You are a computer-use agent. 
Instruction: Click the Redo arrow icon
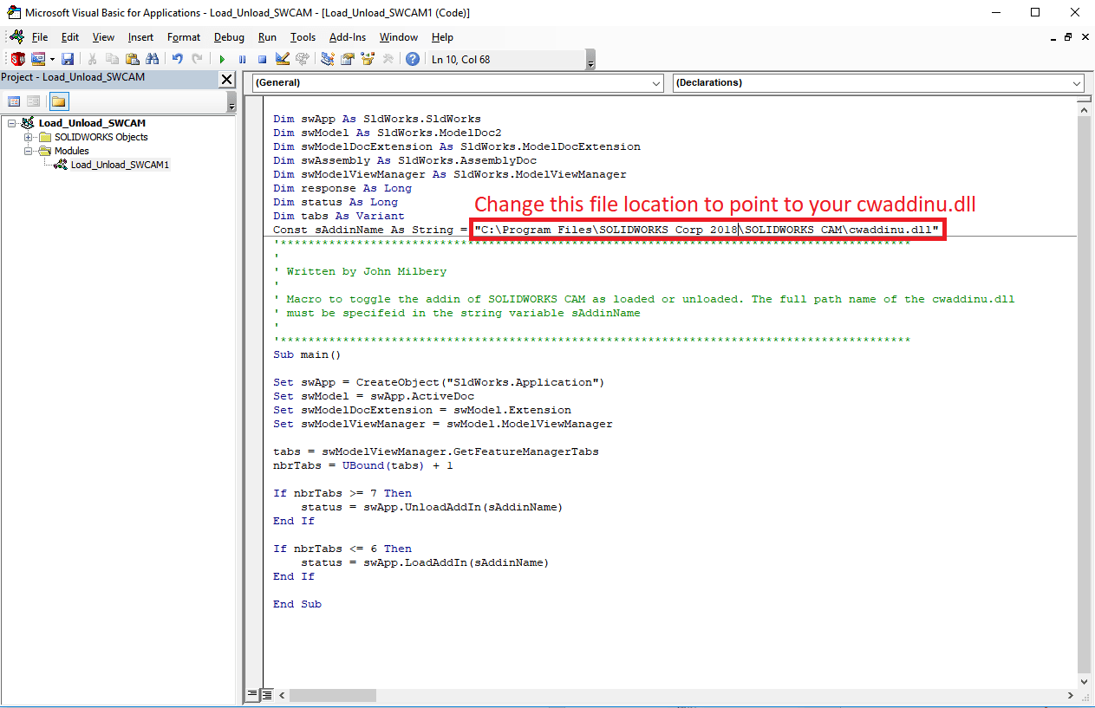[x=198, y=59]
